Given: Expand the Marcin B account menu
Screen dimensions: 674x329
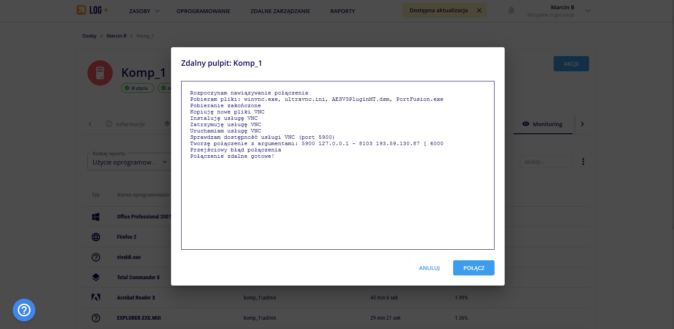Looking at the screenshot, I should tap(587, 11).
